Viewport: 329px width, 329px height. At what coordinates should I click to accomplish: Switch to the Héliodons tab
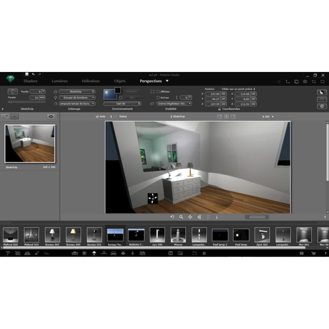(90, 81)
